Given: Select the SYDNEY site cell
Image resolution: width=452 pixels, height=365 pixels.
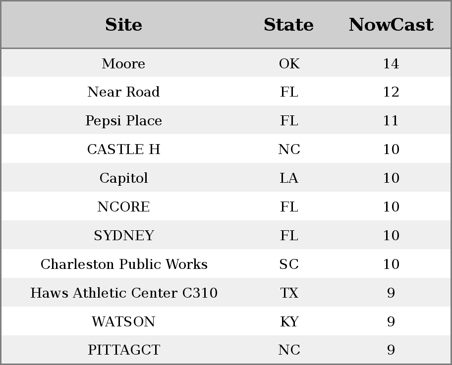Looking at the screenshot, I should click(x=124, y=235).
